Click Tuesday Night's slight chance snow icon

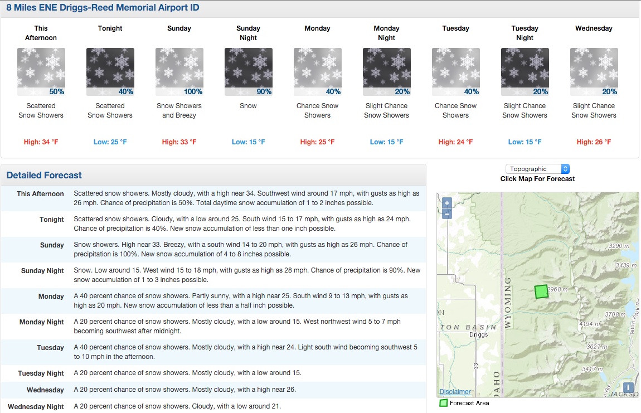(525, 72)
